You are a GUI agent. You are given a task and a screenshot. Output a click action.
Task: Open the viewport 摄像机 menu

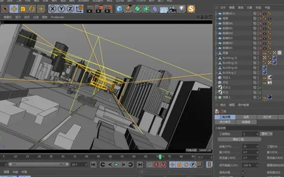(x=8, y=17)
